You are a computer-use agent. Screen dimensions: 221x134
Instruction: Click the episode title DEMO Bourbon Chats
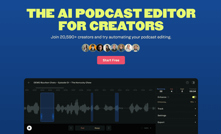coord(63,83)
